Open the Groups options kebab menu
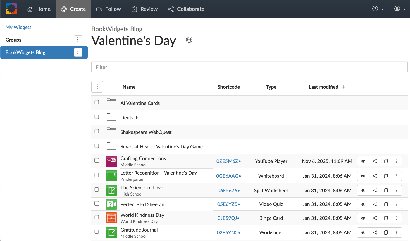Screen dimensions: 410x241 (x=78, y=40)
